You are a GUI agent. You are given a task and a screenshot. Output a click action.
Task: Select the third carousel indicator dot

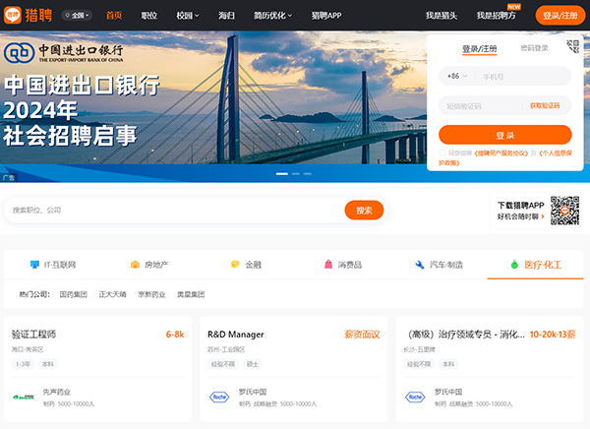pos(308,173)
